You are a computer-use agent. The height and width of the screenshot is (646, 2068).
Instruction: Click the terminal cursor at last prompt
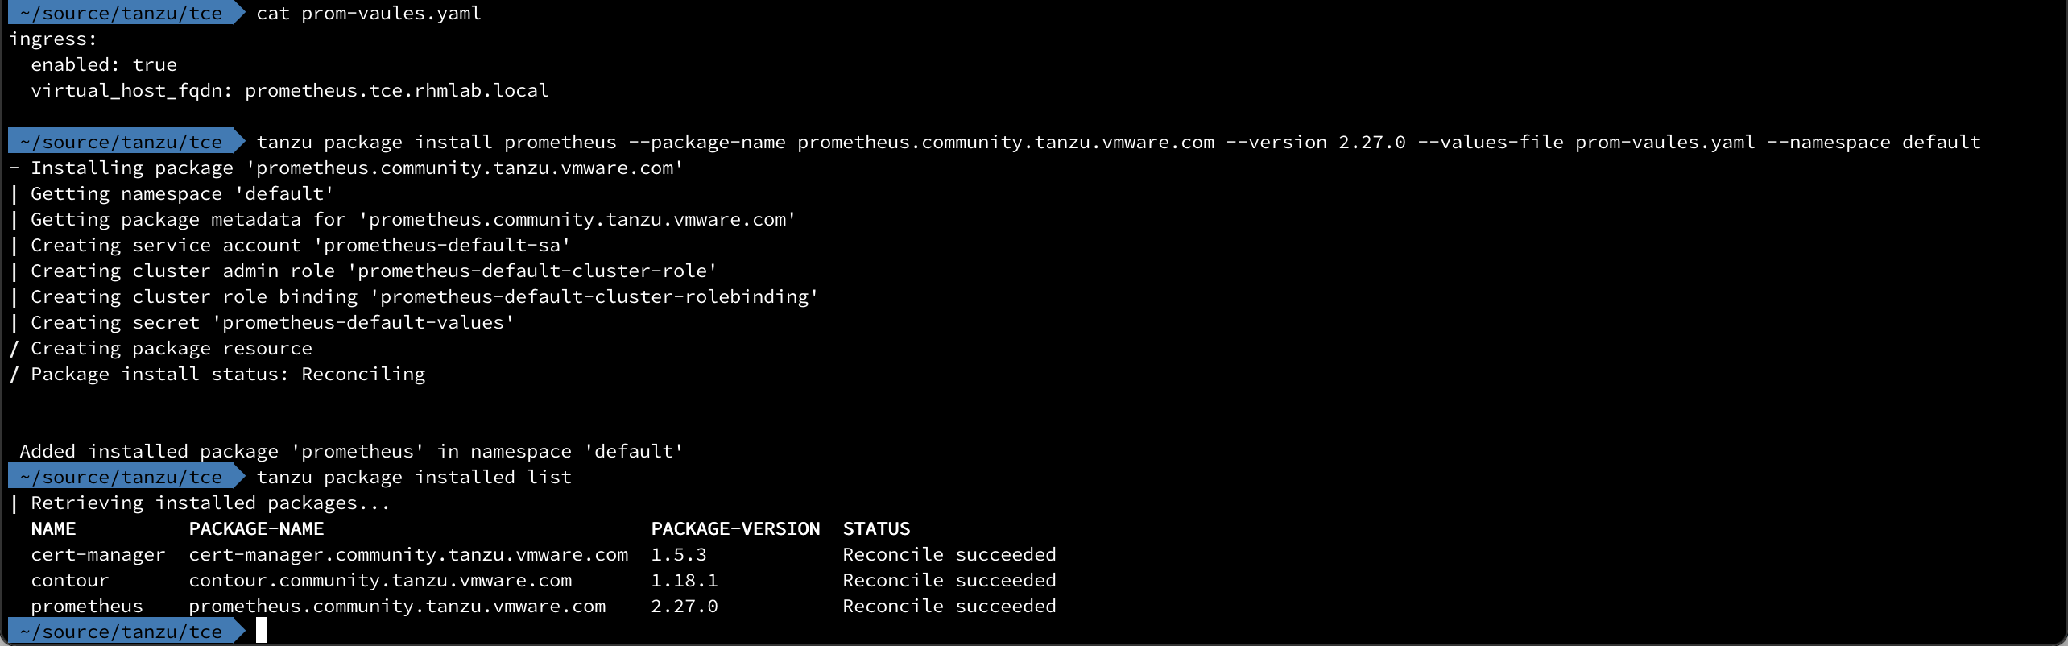coord(262,631)
